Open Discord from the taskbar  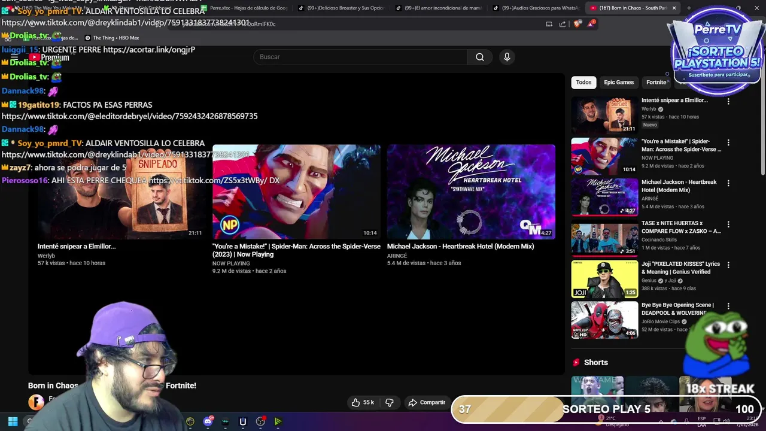click(x=208, y=421)
